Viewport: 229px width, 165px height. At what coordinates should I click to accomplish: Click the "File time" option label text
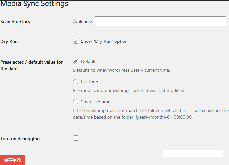click(x=89, y=82)
